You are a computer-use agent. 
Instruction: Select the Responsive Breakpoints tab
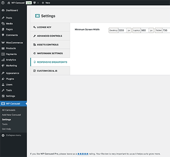click(x=50, y=62)
